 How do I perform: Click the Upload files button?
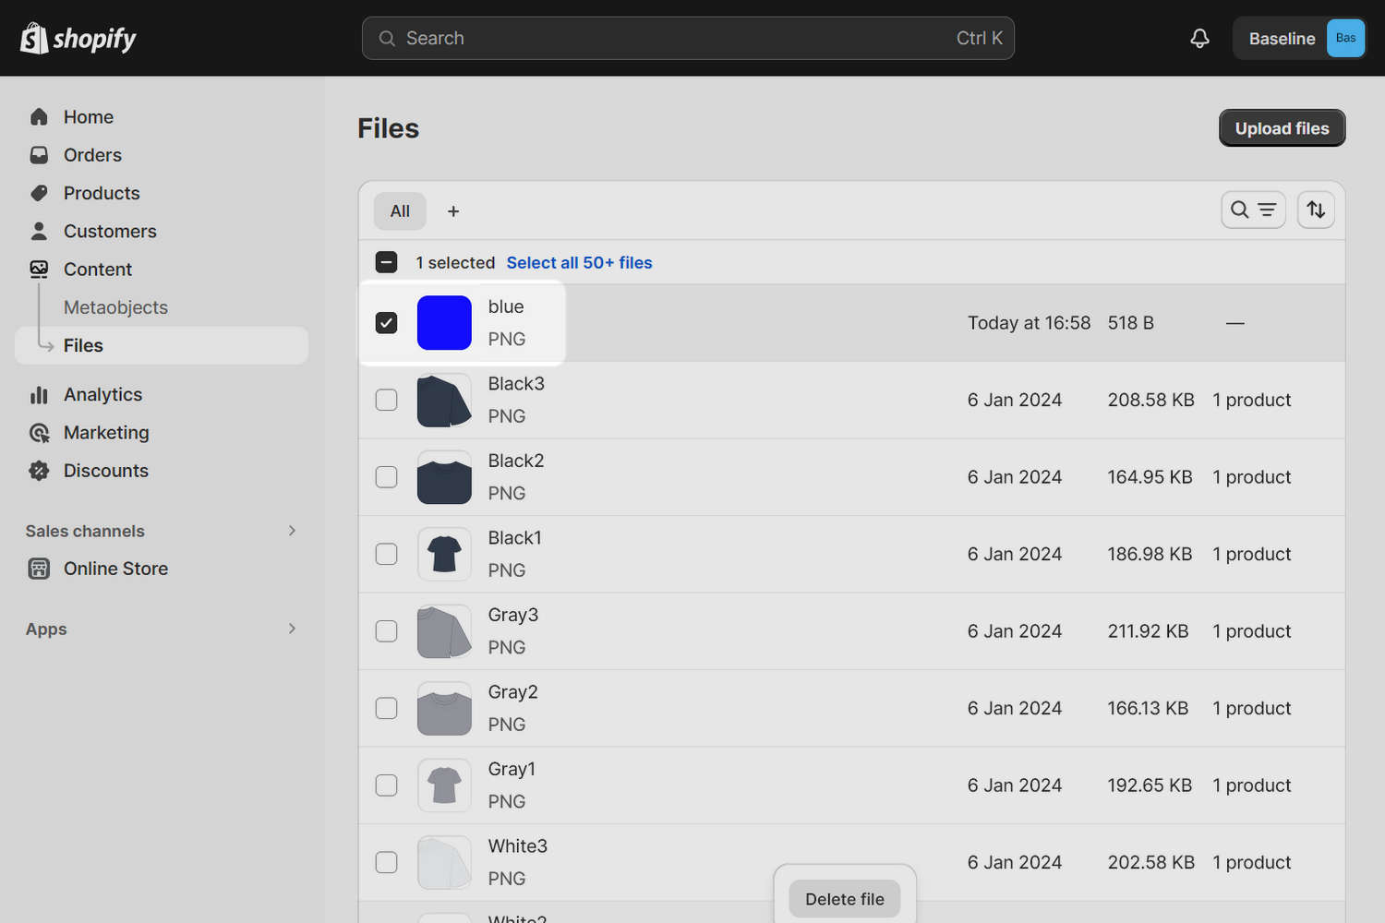1282,128
